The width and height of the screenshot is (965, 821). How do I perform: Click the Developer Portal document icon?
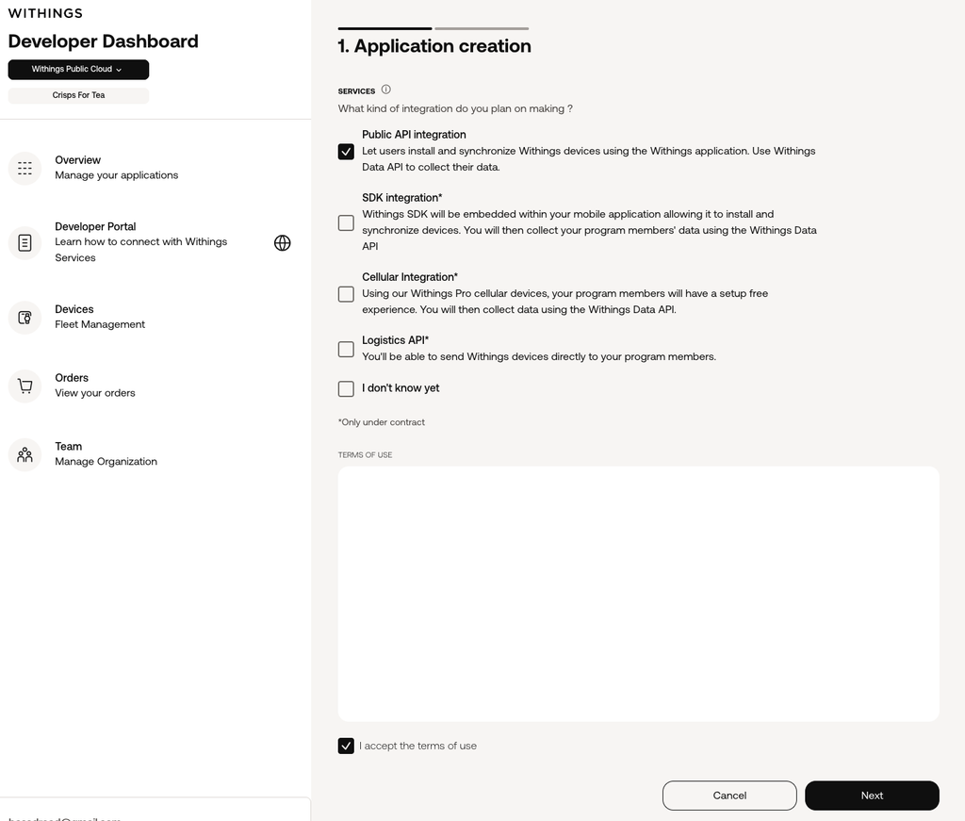pyautogui.click(x=25, y=242)
